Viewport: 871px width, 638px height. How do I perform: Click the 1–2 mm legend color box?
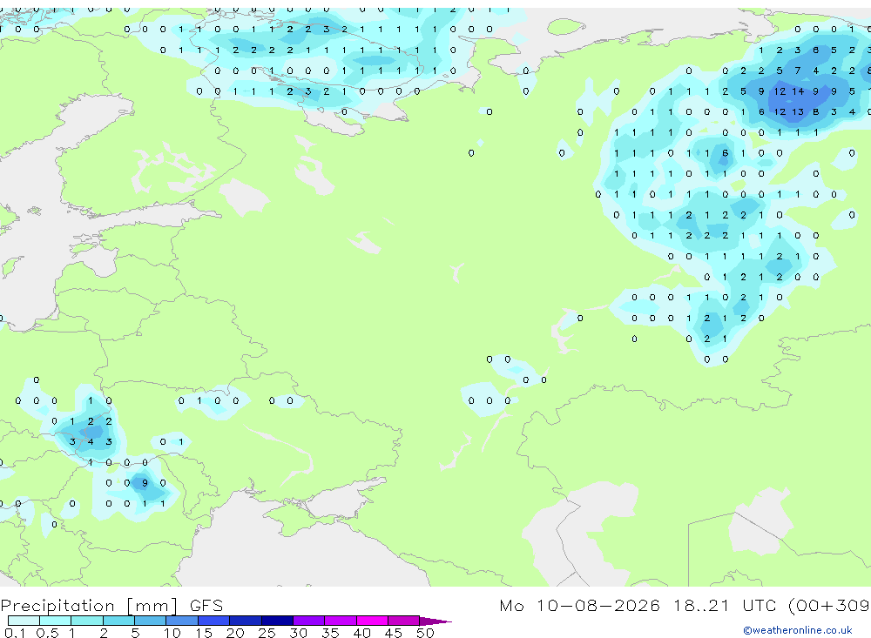(86, 621)
